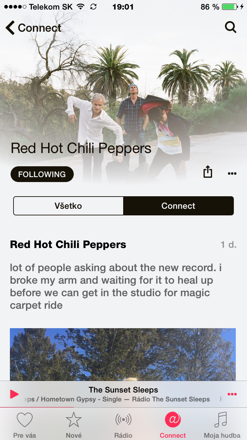247x440 pixels.
Task: Open the post photo of trees
Action: [123, 355]
